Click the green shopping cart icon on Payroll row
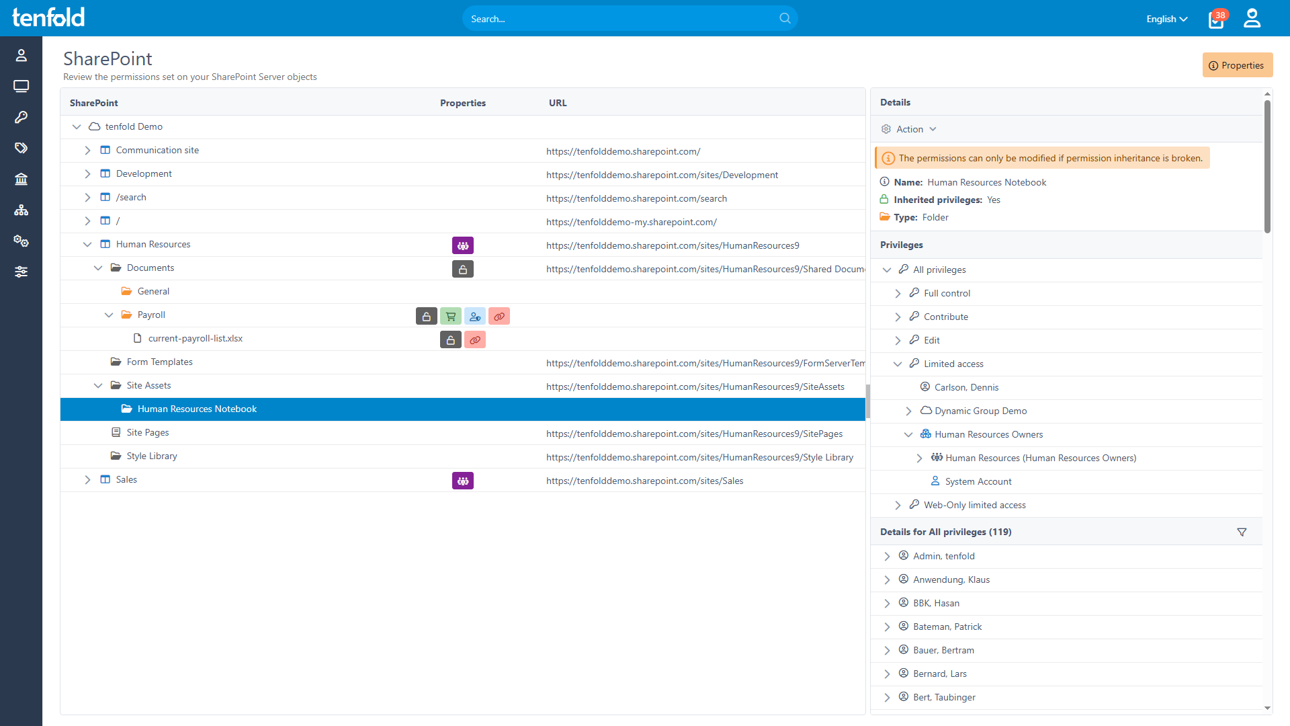1290x726 pixels. click(x=451, y=316)
